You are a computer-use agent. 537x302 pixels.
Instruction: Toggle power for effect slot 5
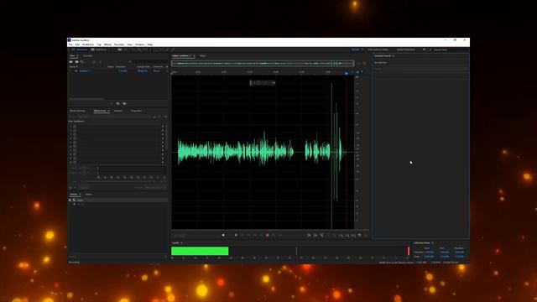click(x=75, y=142)
